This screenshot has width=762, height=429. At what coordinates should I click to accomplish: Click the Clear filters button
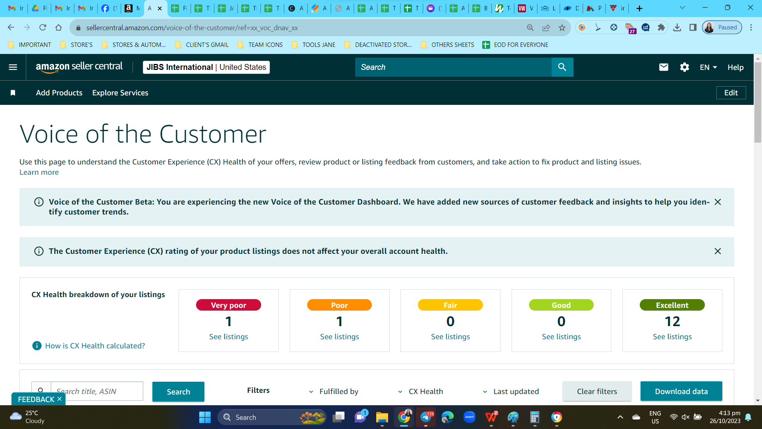pos(597,391)
